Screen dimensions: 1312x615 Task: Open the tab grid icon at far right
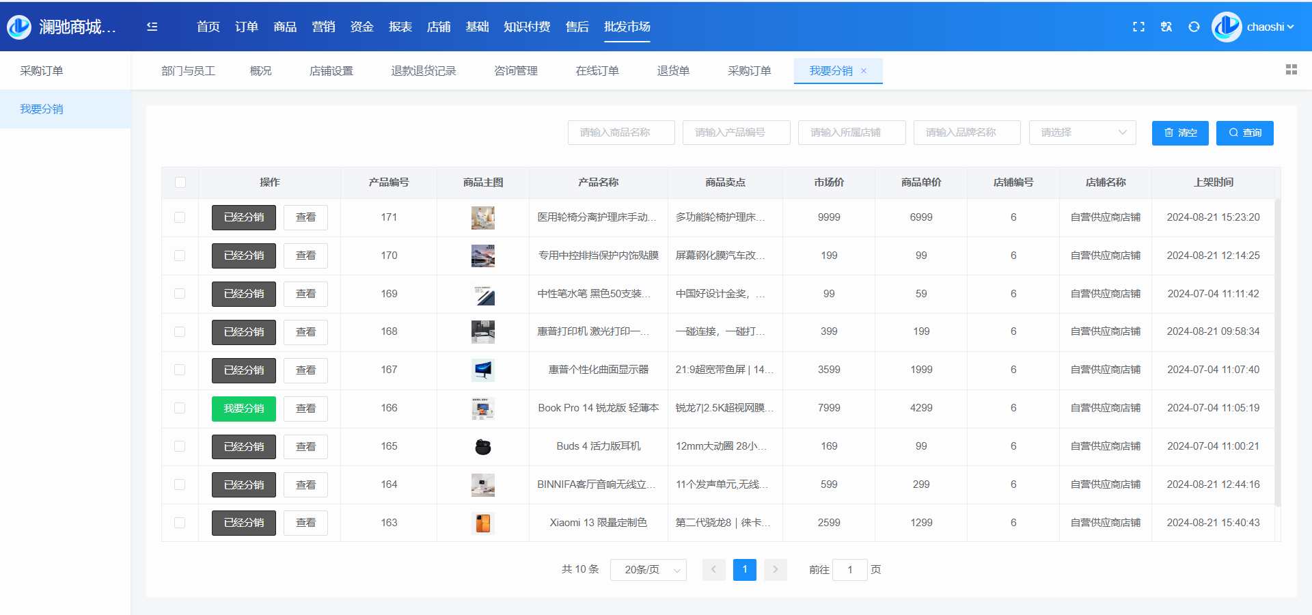pos(1291,70)
